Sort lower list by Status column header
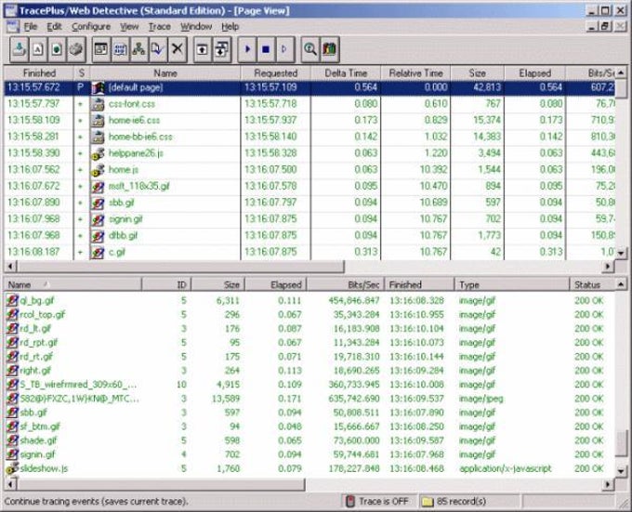 pos(593,284)
